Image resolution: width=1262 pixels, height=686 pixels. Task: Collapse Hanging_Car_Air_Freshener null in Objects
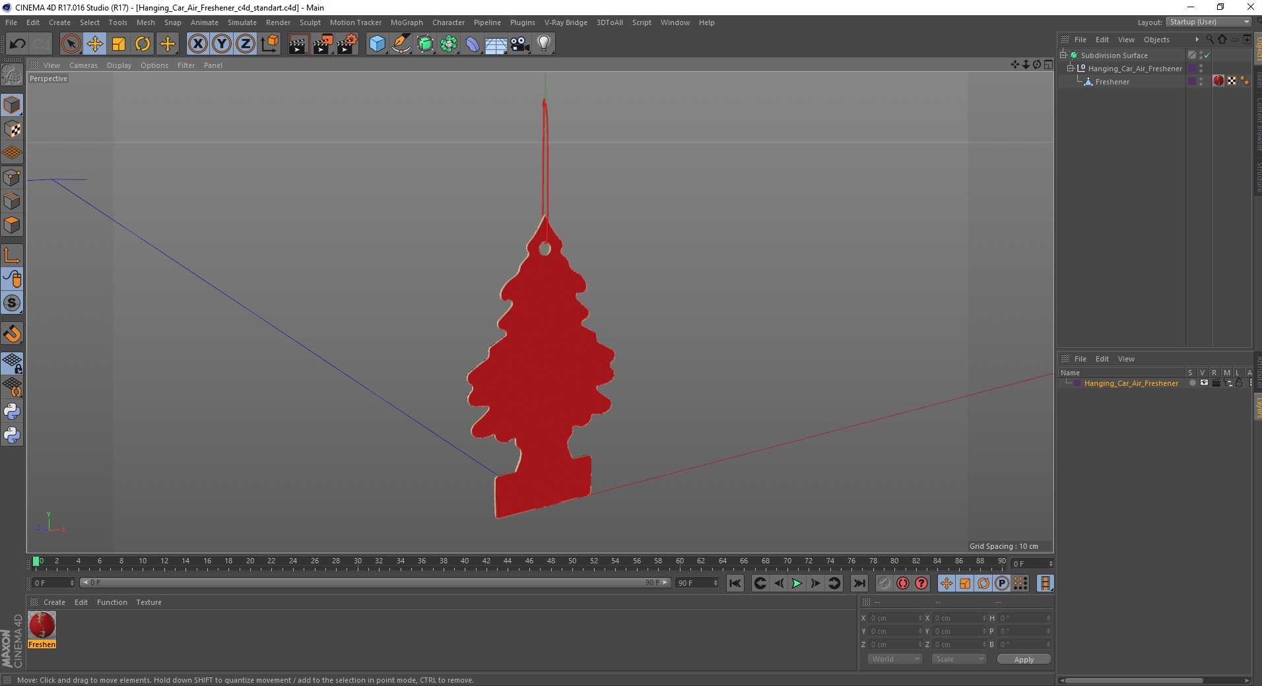pyautogui.click(x=1070, y=69)
